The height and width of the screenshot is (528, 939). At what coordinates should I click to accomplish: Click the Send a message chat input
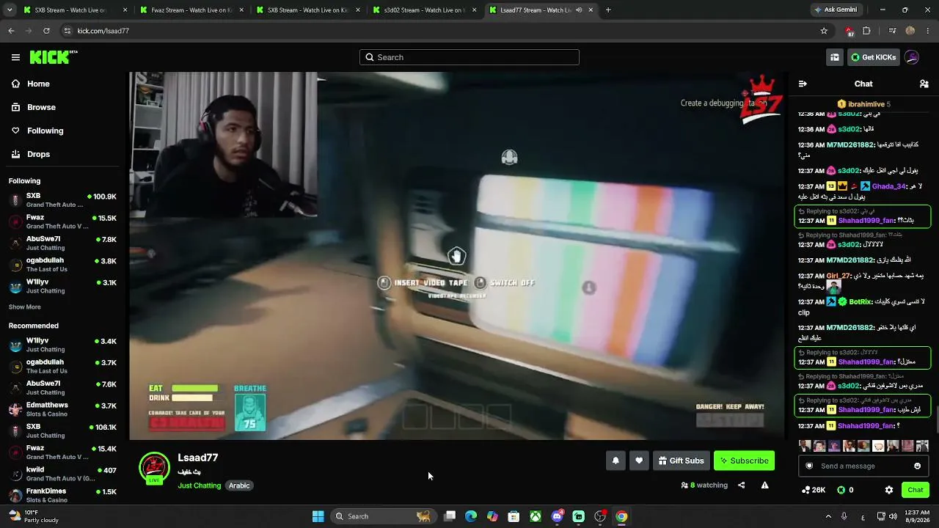(x=863, y=466)
